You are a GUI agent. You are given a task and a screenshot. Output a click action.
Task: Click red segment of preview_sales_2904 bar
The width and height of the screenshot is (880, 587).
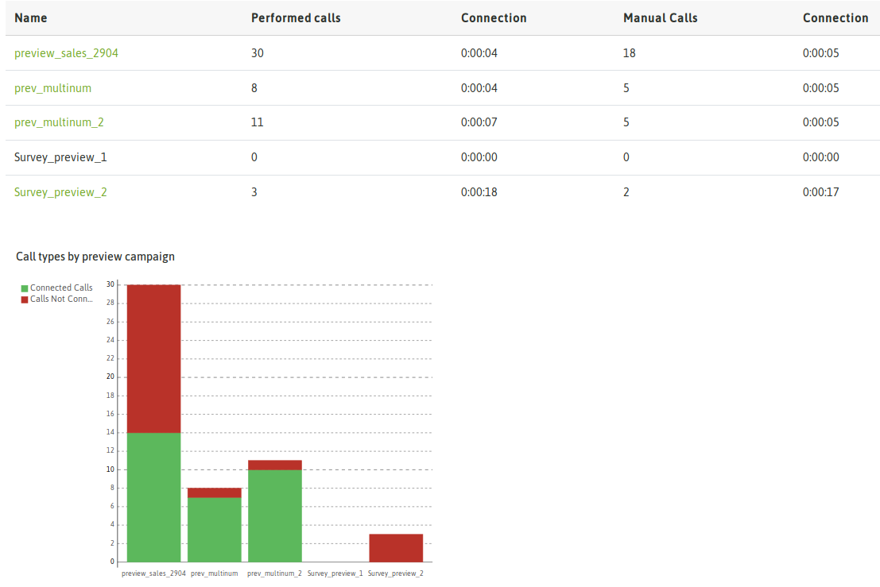pos(153,357)
